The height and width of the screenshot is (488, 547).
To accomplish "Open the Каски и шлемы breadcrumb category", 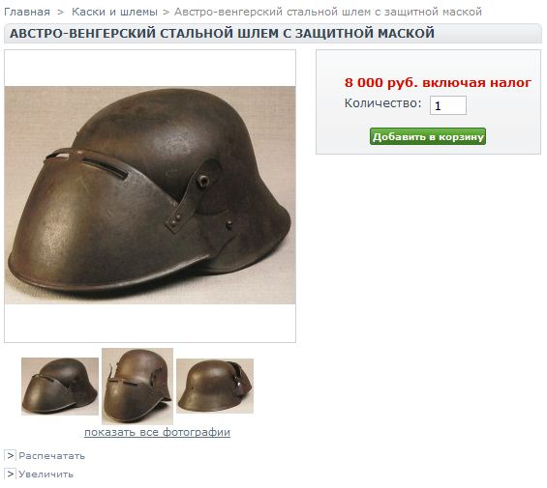I will pos(114,12).
